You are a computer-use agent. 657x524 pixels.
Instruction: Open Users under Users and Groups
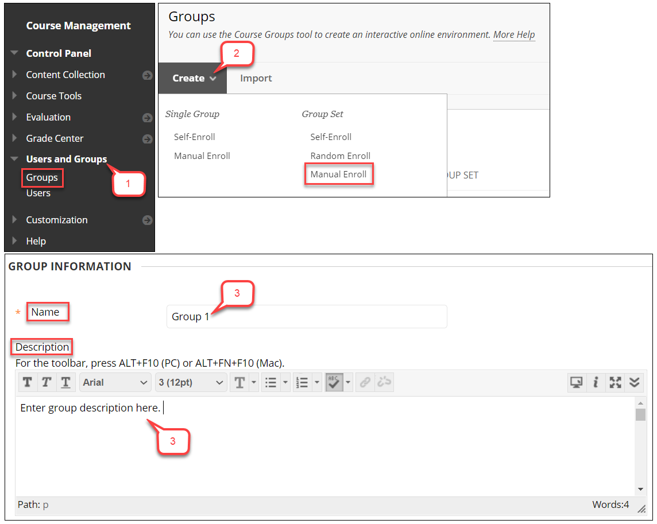pyautogui.click(x=38, y=193)
